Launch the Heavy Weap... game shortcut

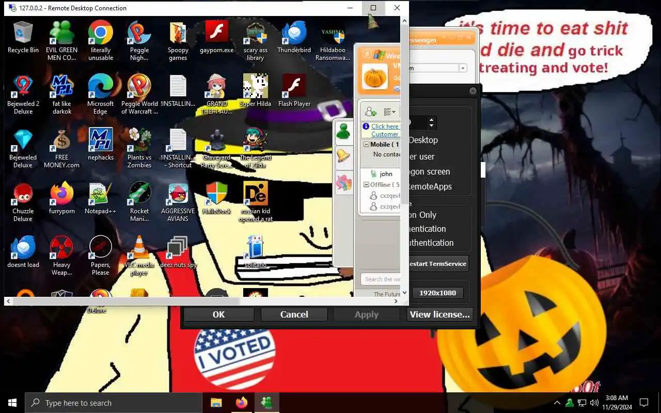[x=61, y=256]
